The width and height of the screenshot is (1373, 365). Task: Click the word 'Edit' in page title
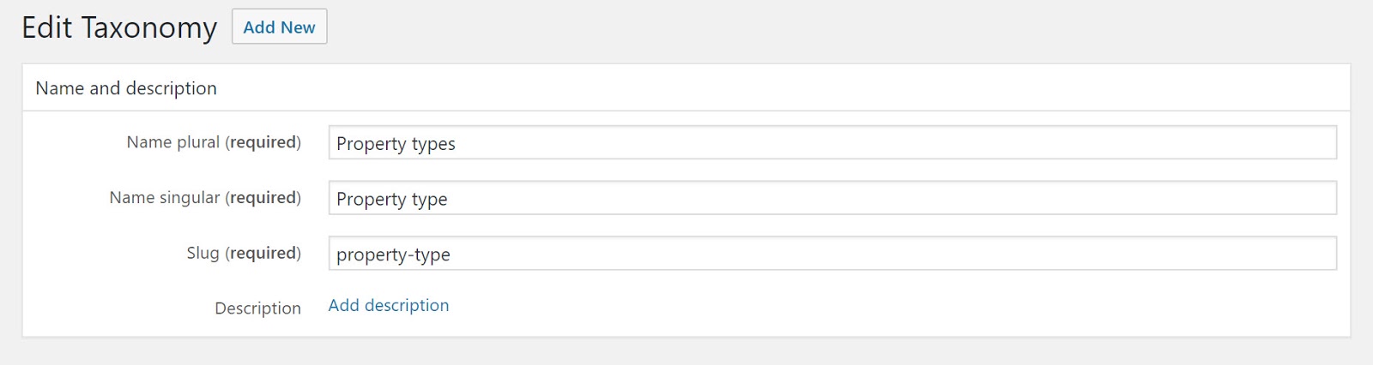point(46,27)
